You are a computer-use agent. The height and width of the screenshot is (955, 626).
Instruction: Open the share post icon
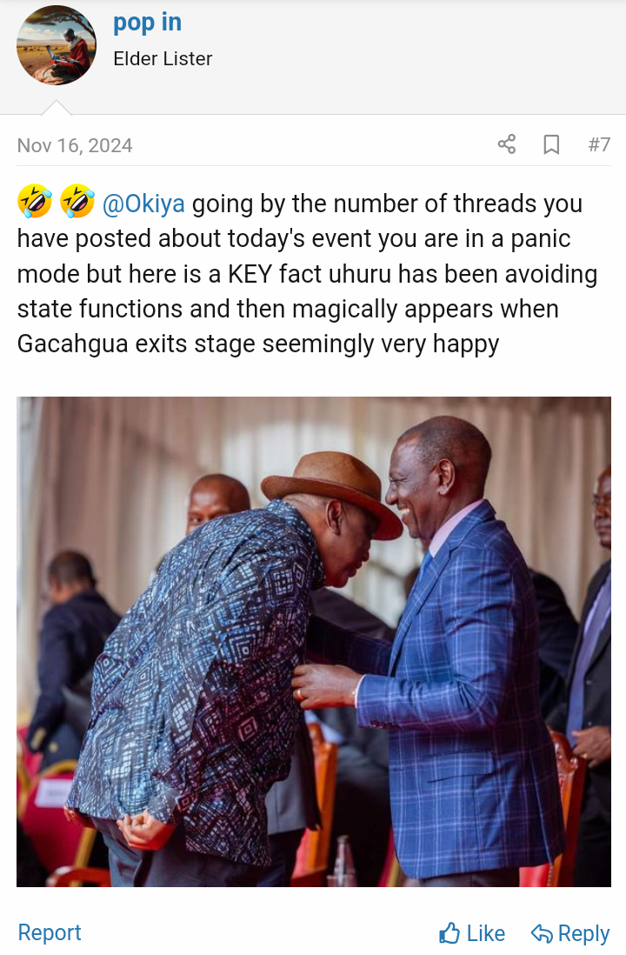[507, 144]
